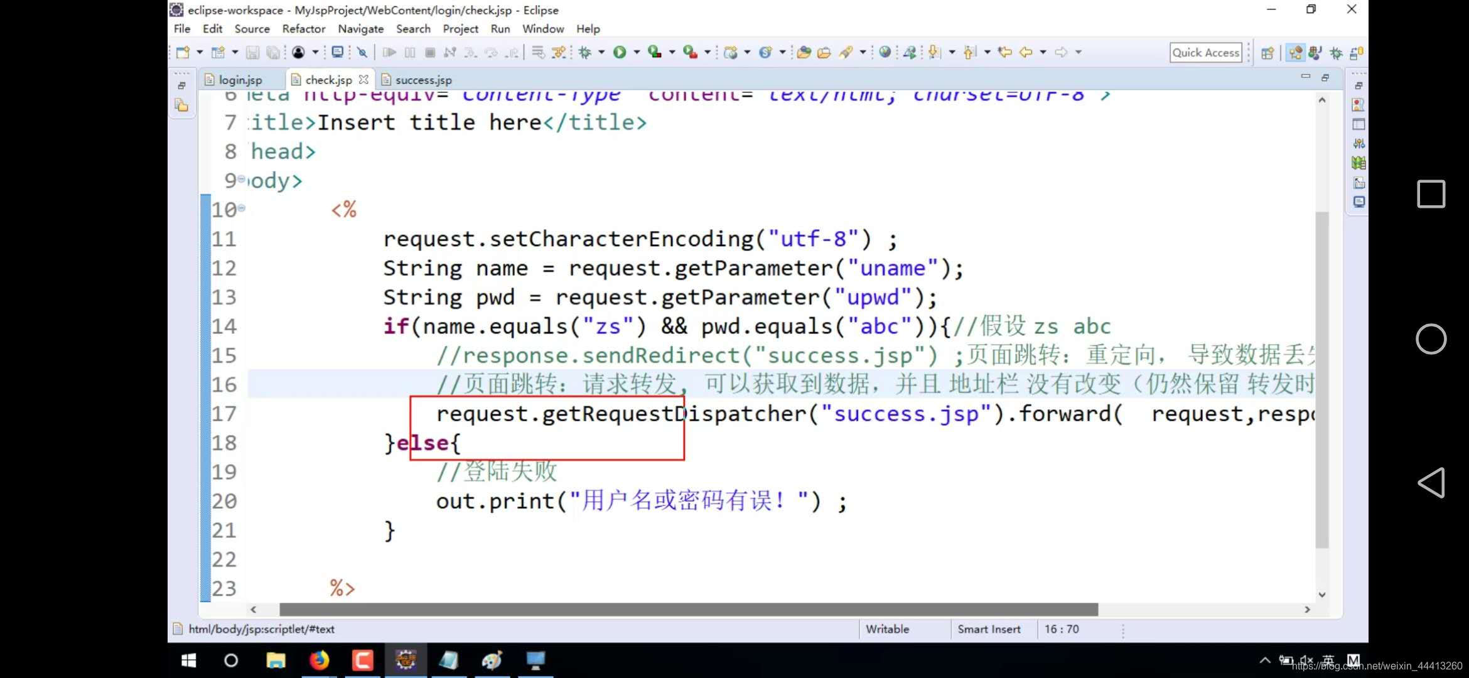The width and height of the screenshot is (1469, 678).
Task: Open the Source menu
Action: (x=252, y=29)
